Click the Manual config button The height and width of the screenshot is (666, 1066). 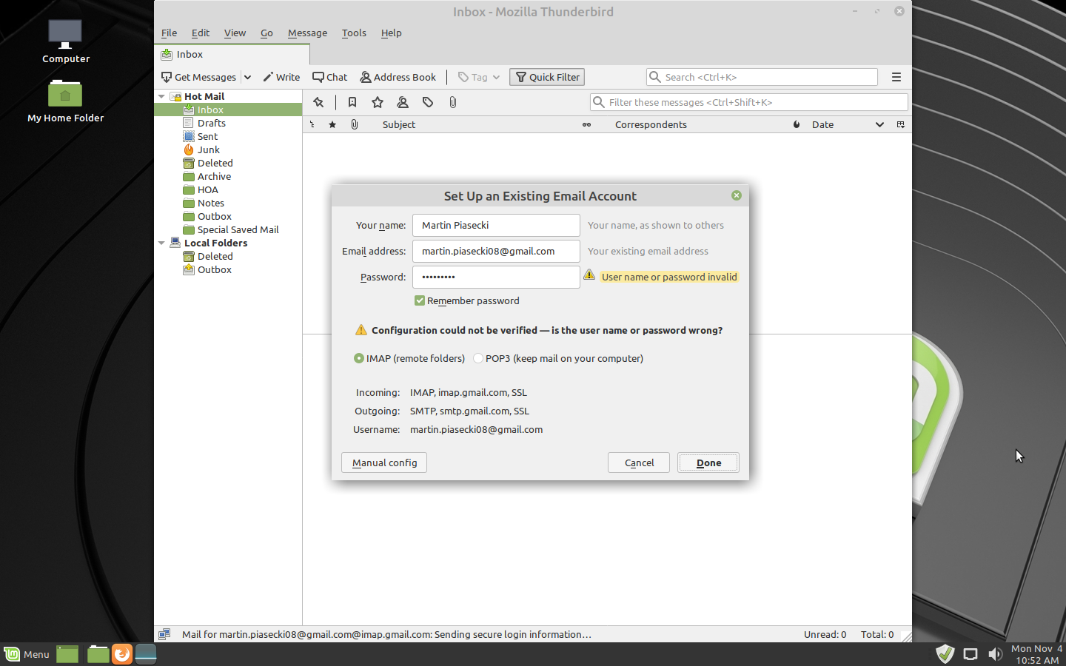tap(384, 462)
